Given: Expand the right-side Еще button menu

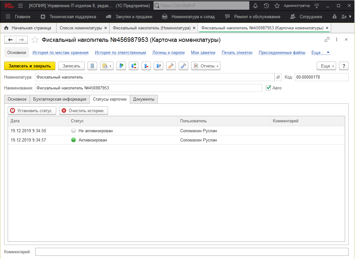Looking at the screenshot, I should [x=327, y=66].
